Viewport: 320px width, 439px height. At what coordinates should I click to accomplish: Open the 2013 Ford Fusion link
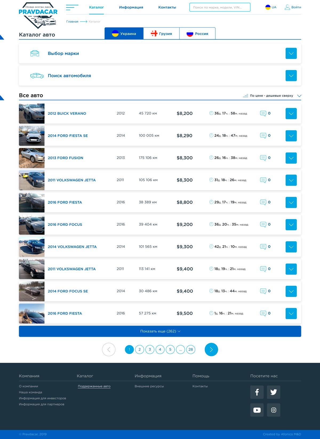[65, 158]
